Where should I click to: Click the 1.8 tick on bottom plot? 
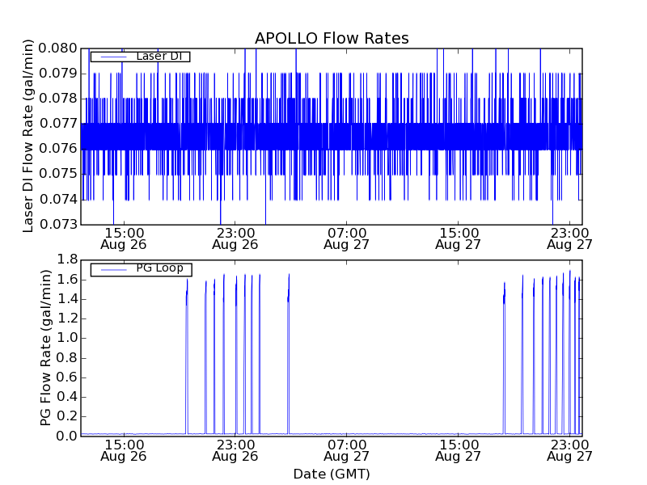tap(67, 259)
